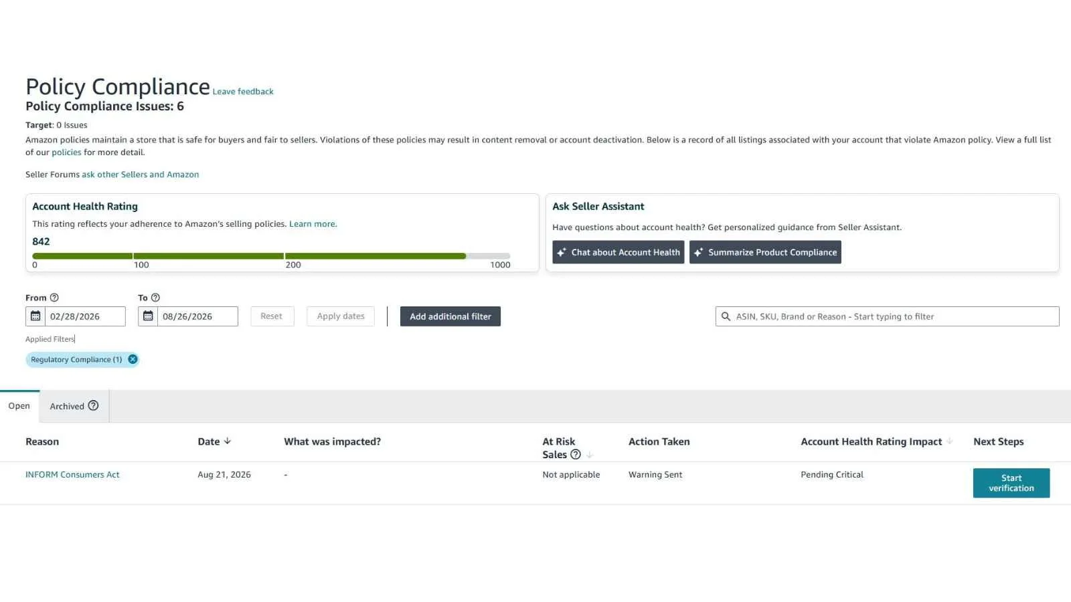Click the From date help icon
Image resolution: width=1071 pixels, height=602 pixels.
pyautogui.click(x=54, y=298)
